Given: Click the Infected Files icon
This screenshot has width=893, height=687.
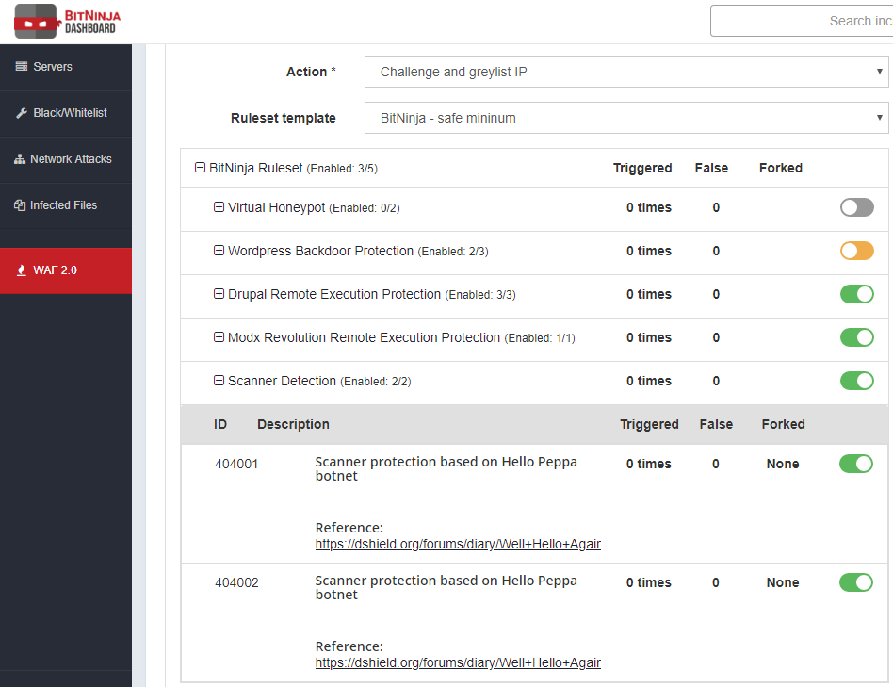Looking at the screenshot, I should click(x=20, y=205).
